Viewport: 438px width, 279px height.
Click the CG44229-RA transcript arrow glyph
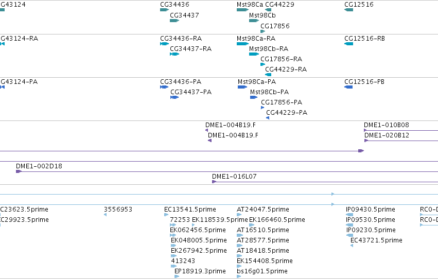(x=268, y=75)
